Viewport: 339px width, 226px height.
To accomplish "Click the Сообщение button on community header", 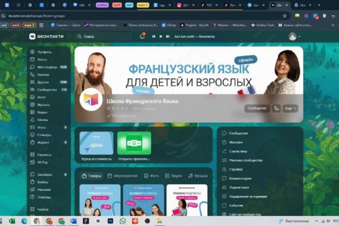I will [257, 108].
